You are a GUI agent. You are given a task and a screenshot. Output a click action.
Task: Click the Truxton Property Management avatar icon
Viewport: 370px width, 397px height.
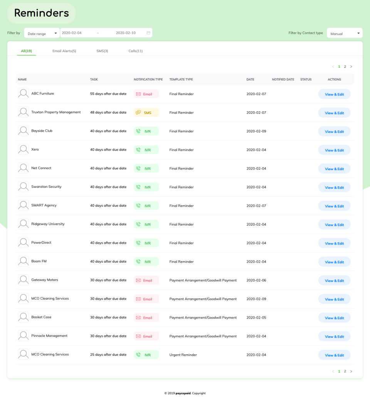(23, 112)
